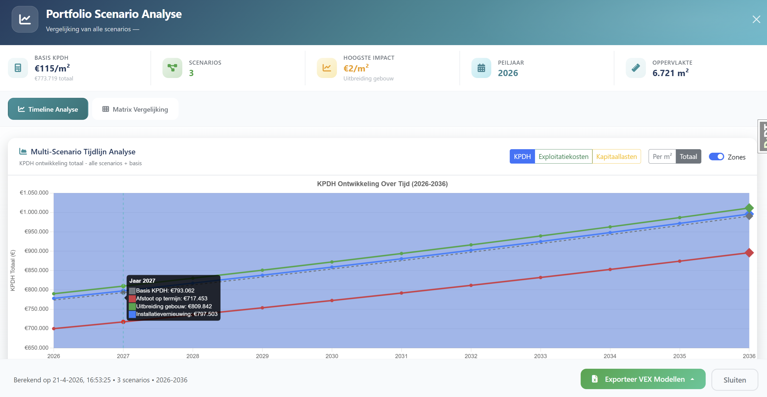Click the Portfolio Scenario Analyse chart icon
Image resolution: width=767 pixels, height=397 pixels.
tap(25, 19)
